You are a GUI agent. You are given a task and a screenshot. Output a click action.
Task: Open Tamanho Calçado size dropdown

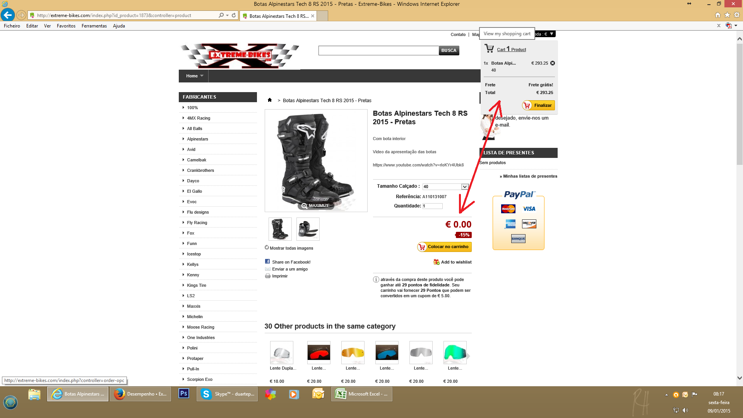point(445,187)
